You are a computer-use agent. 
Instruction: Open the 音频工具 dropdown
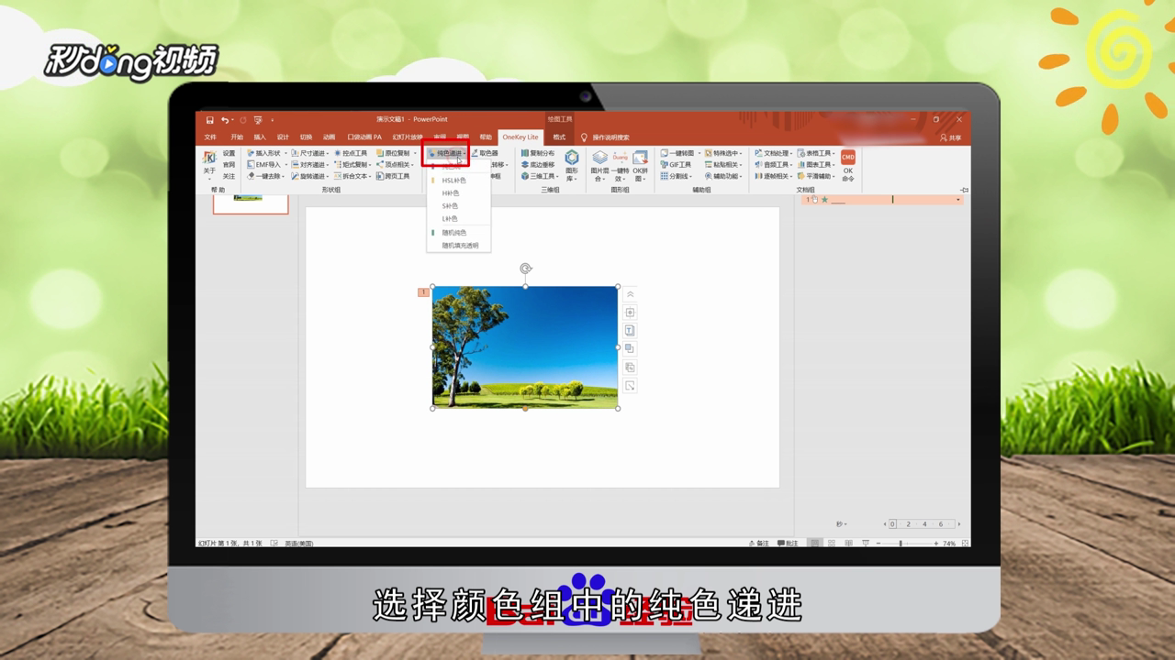click(x=774, y=164)
